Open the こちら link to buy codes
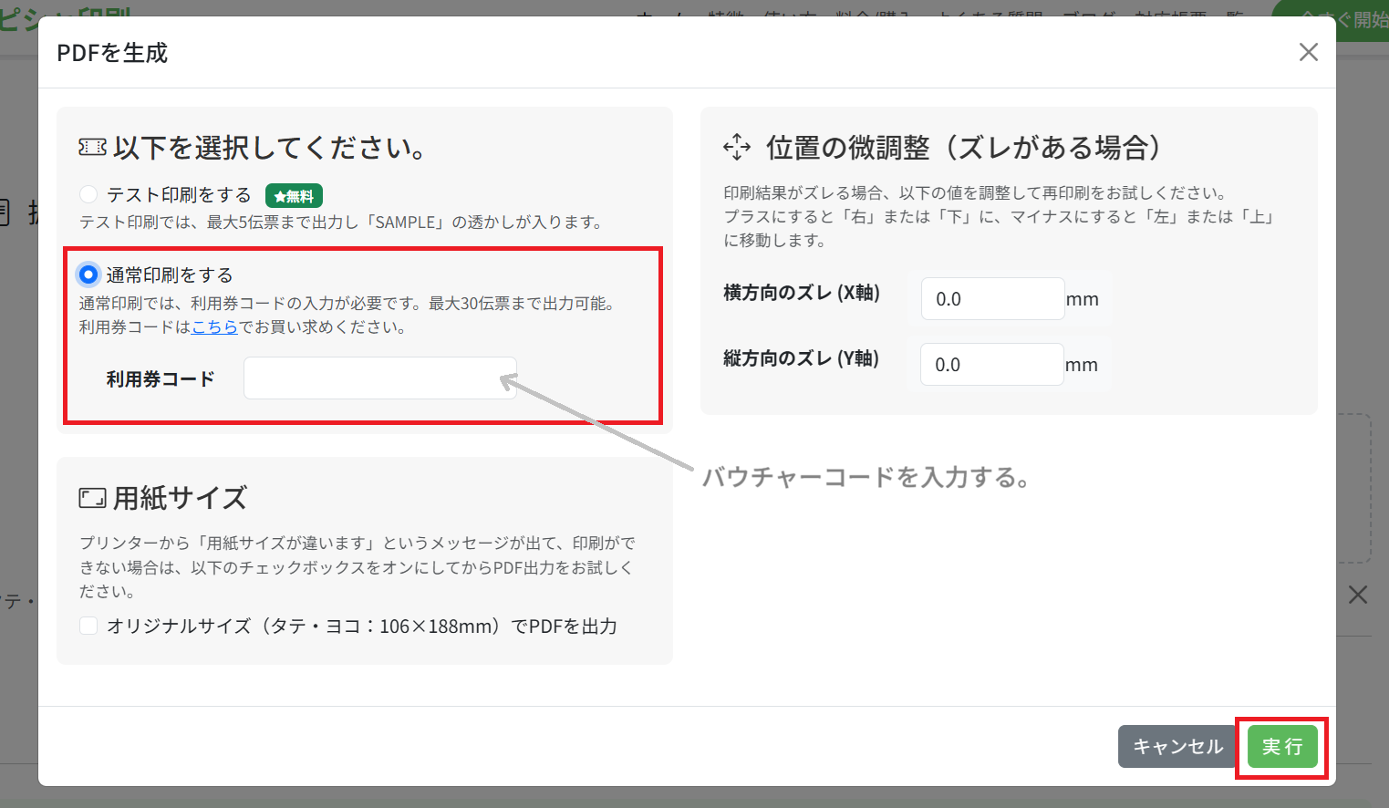 click(x=214, y=327)
